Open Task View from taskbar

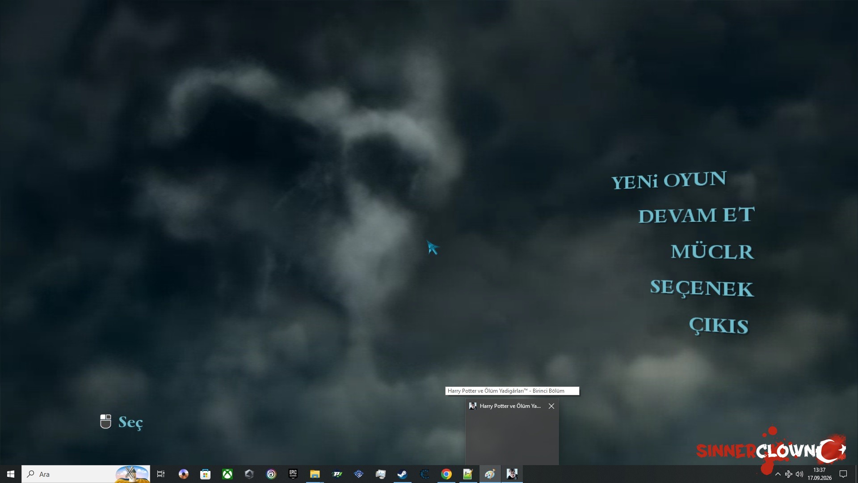click(x=161, y=474)
